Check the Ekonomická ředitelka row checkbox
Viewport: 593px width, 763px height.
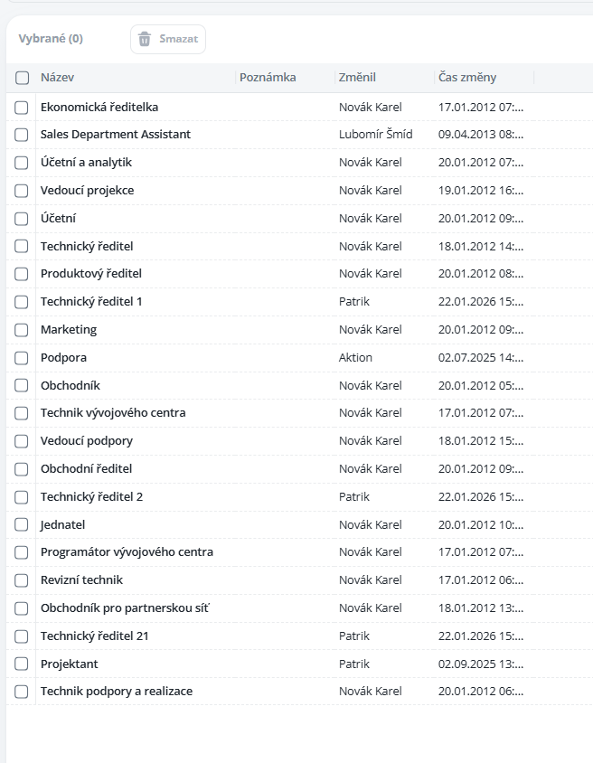click(x=22, y=107)
